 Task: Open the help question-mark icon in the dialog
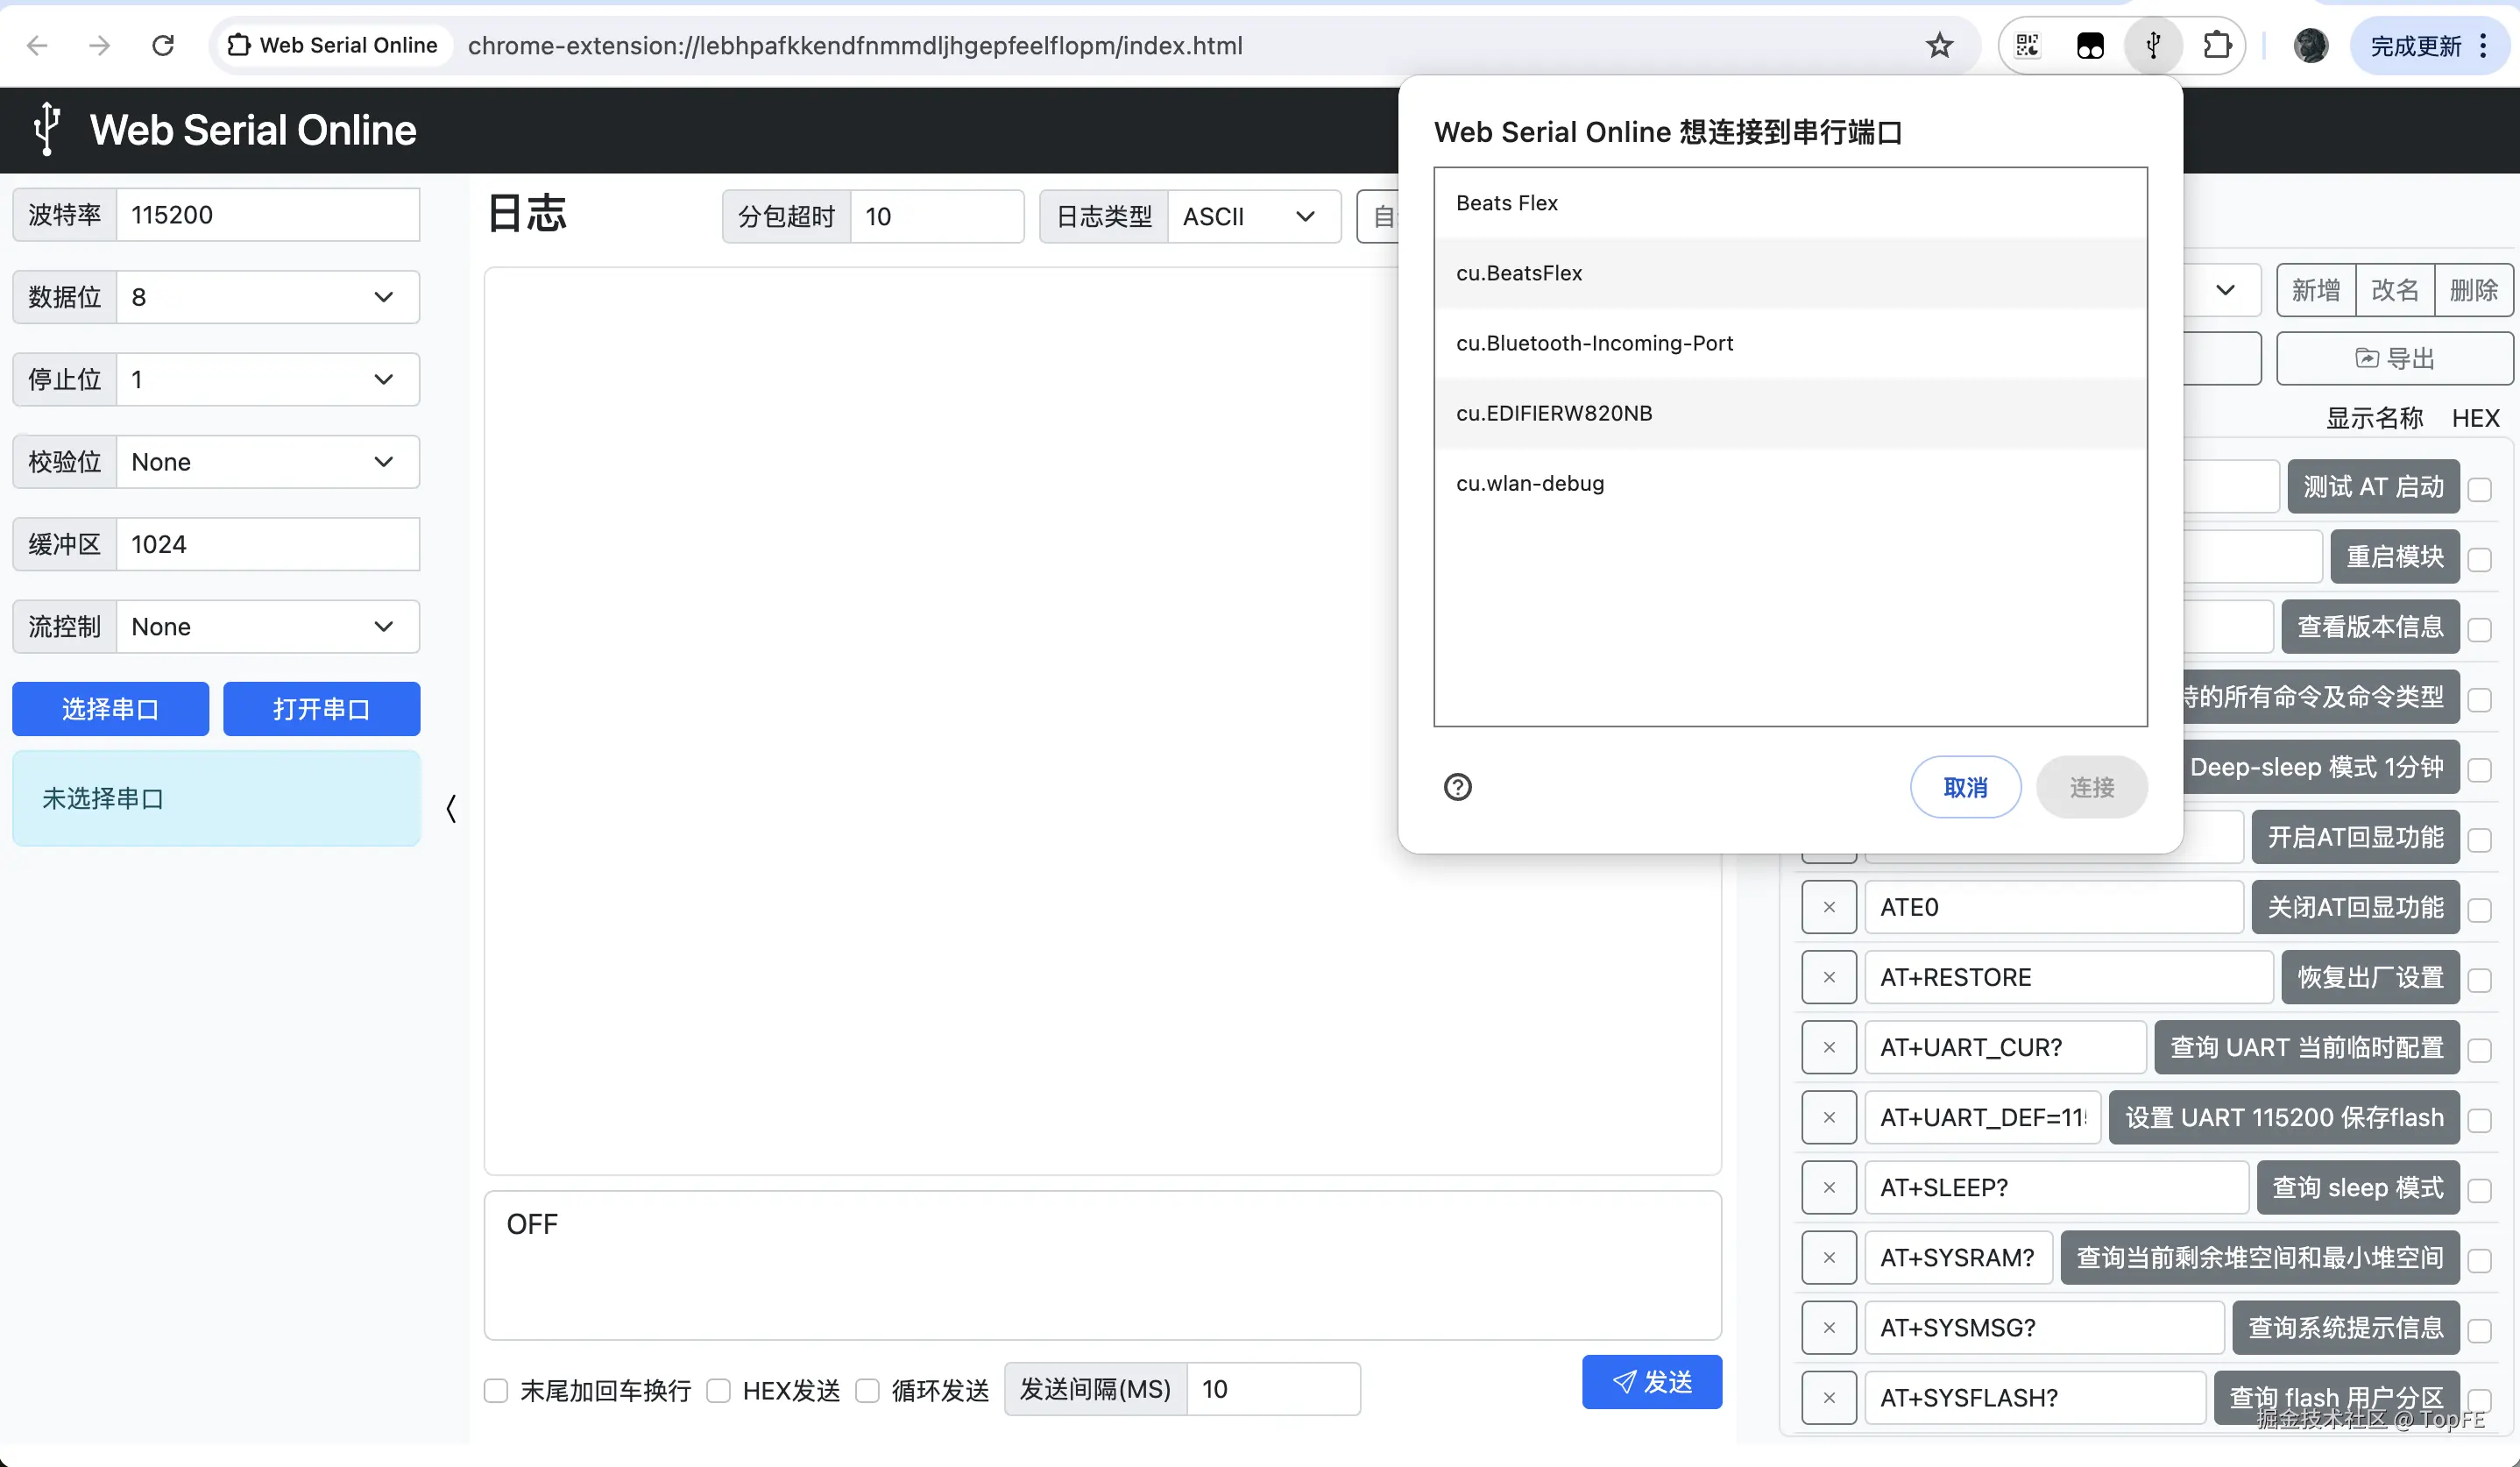[x=1458, y=787]
